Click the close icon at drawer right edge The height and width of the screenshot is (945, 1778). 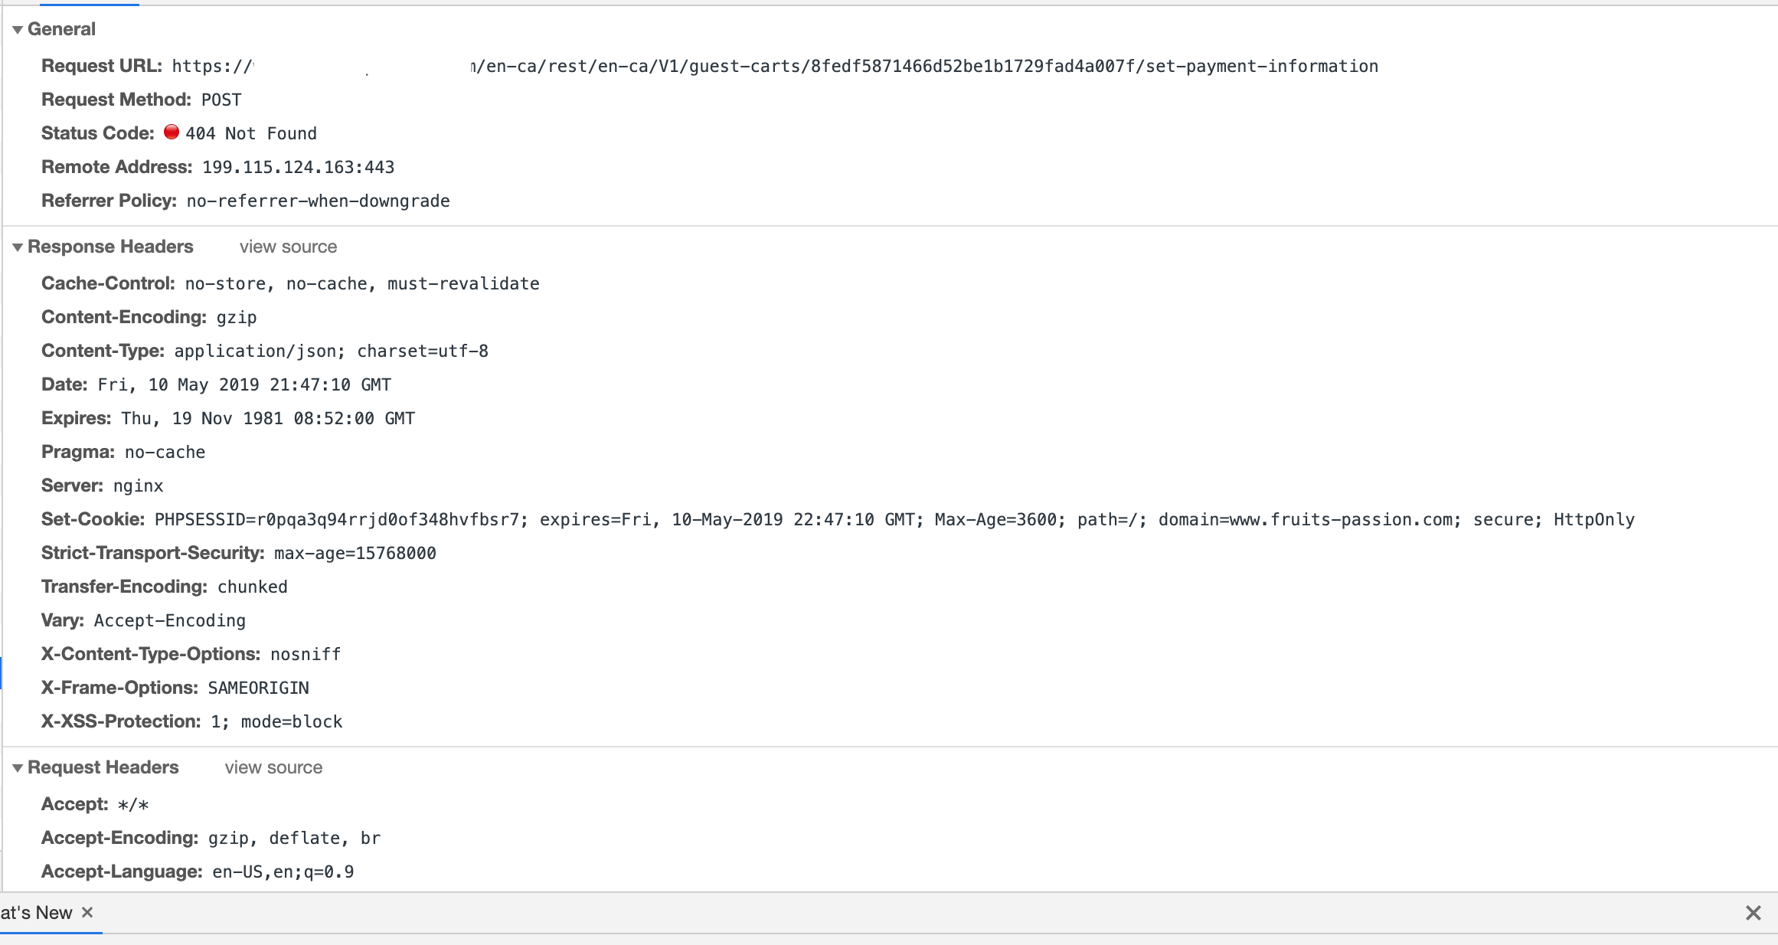[x=1753, y=912]
